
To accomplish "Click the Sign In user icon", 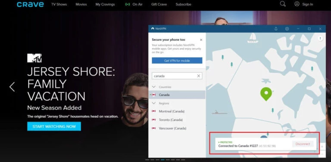I will 297,4.
